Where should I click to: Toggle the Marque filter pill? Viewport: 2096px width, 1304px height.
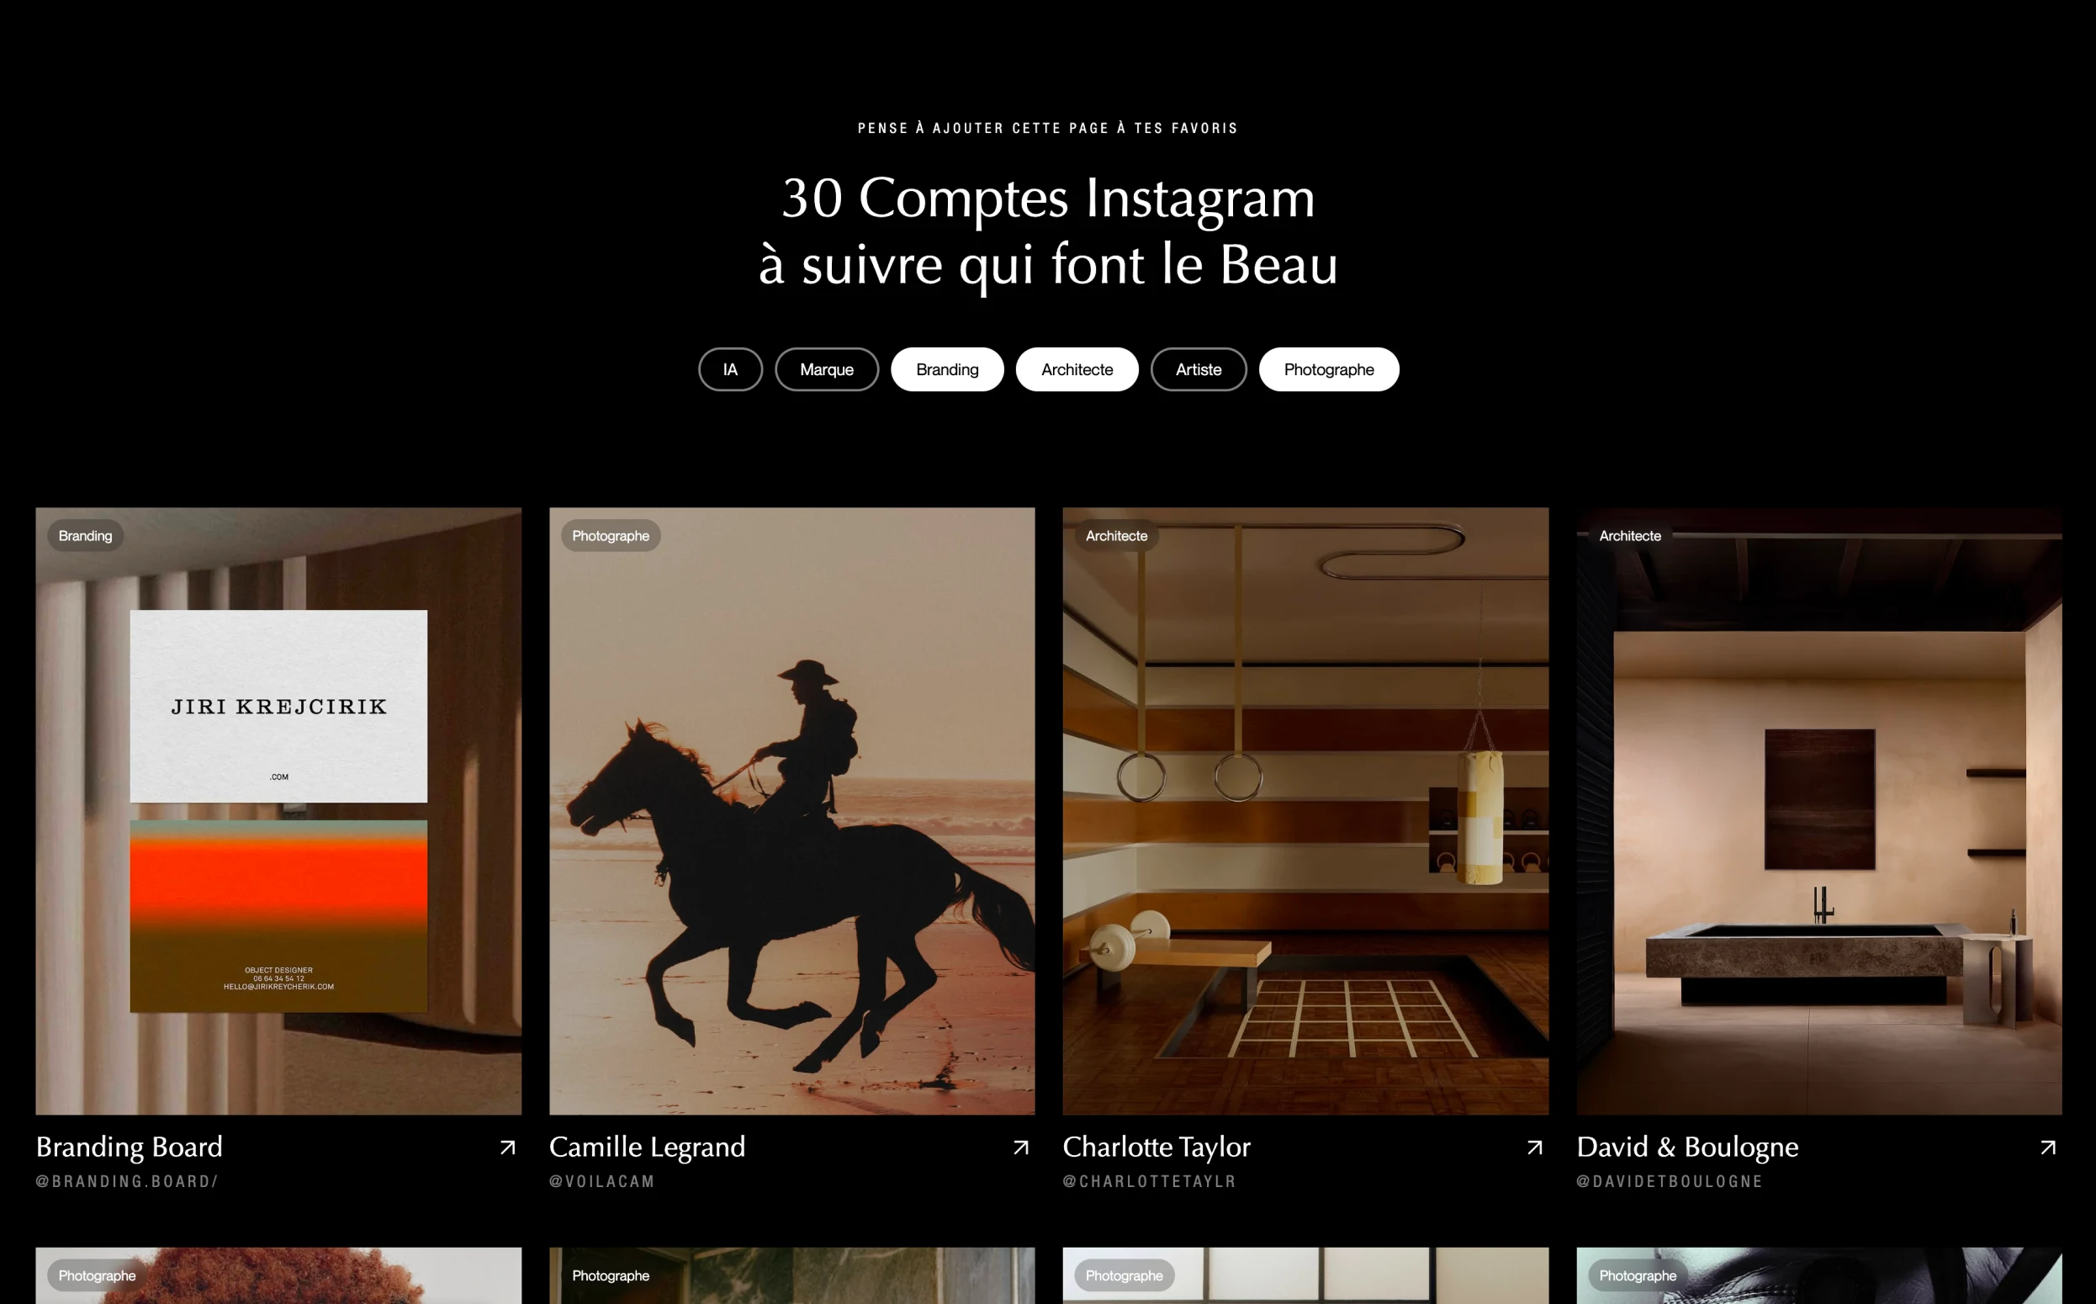point(826,369)
